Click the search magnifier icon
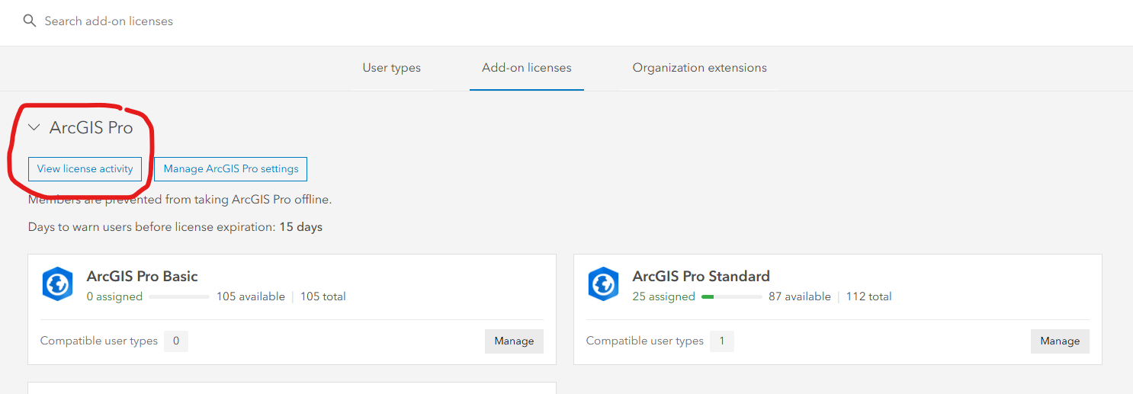This screenshot has height=394, width=1133. coord(30,21)
